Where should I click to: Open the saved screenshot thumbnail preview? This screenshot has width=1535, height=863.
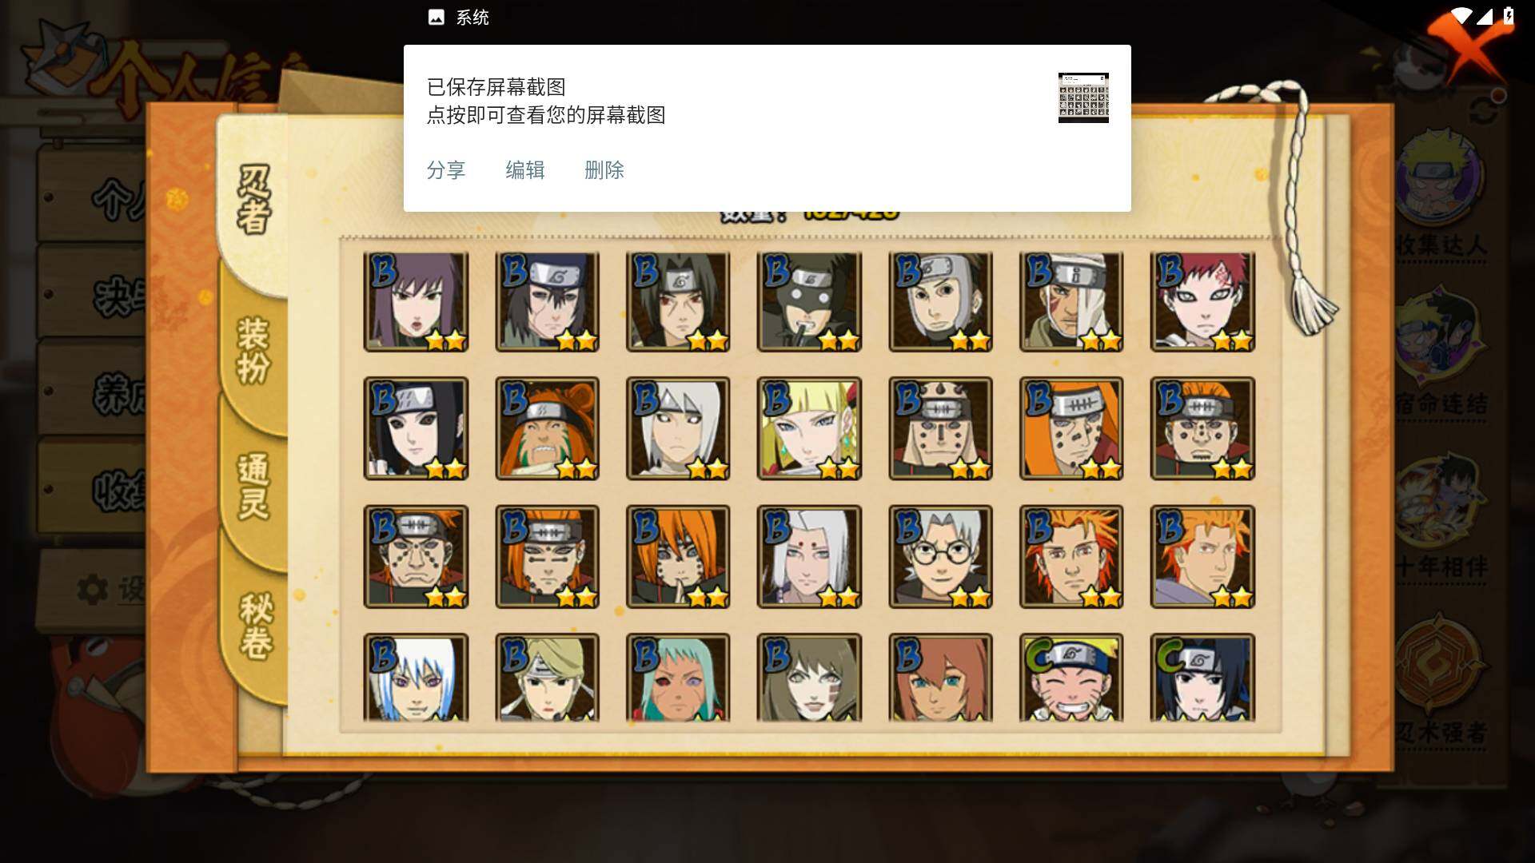[1083, 97]
